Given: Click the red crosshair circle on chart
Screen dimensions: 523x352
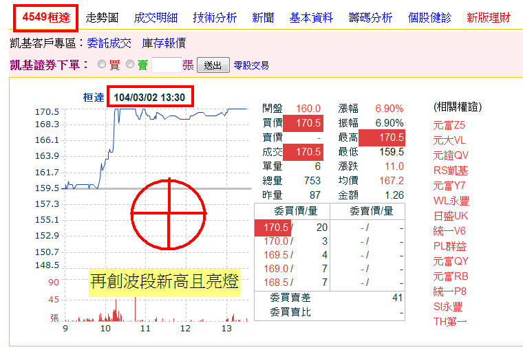Looking at the screenshot, I should point(169,214).
